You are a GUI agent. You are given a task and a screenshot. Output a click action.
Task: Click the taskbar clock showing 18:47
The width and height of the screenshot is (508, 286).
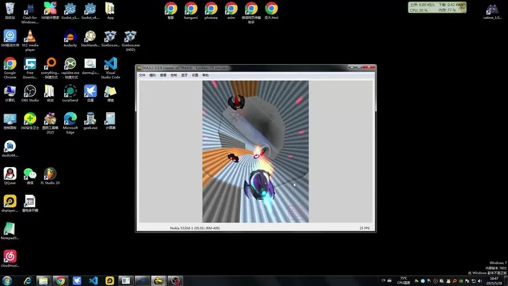[494, 280]
